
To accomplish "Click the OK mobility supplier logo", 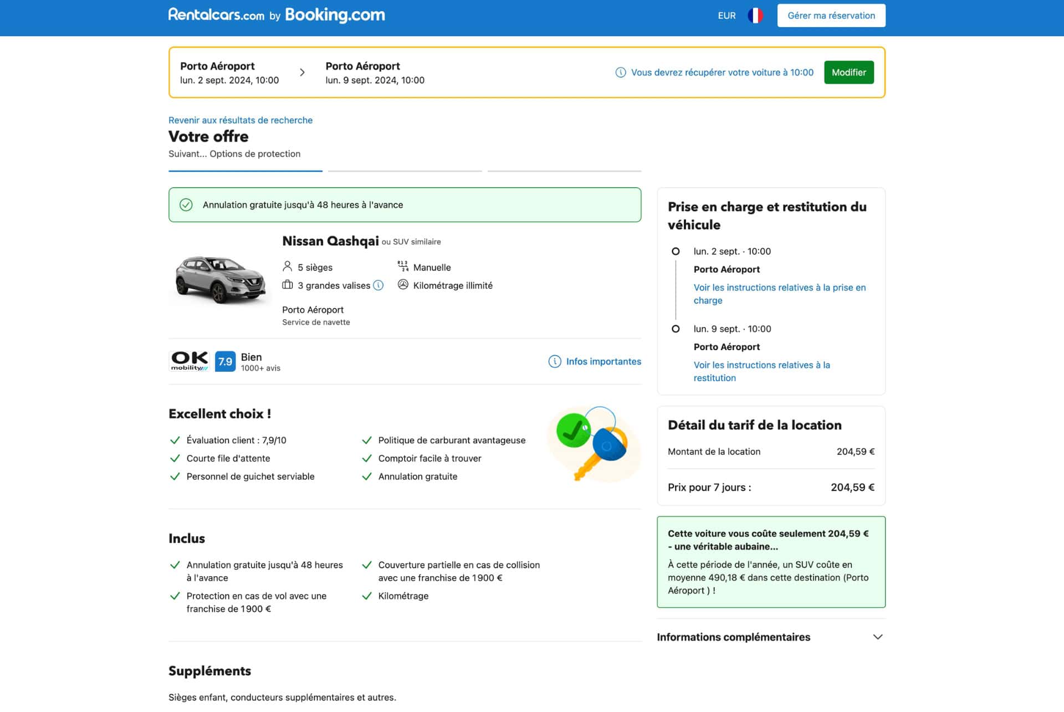I will 190,361.
